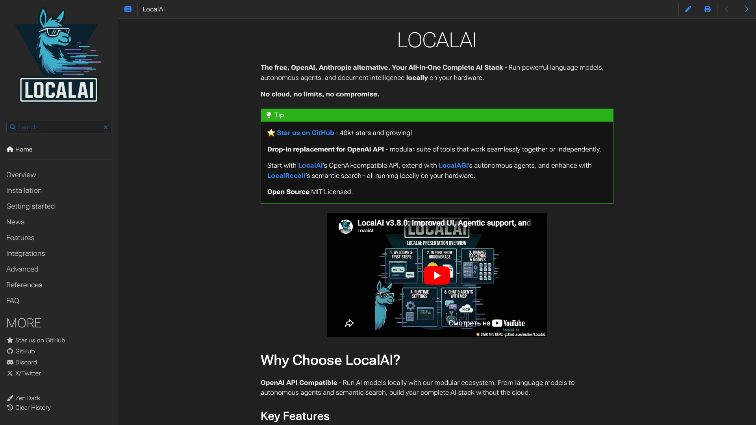Follow the LocalAI link in Tip box

click(310, 166)
